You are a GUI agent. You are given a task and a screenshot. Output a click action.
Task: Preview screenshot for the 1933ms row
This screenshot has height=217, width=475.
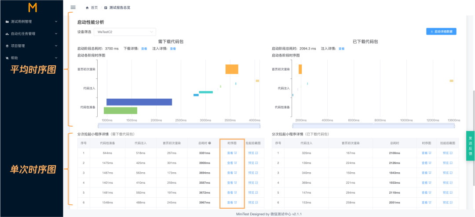click(447, 183)
